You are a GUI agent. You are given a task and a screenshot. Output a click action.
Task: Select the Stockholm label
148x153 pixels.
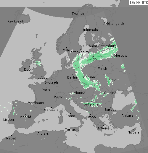point(80,52)
